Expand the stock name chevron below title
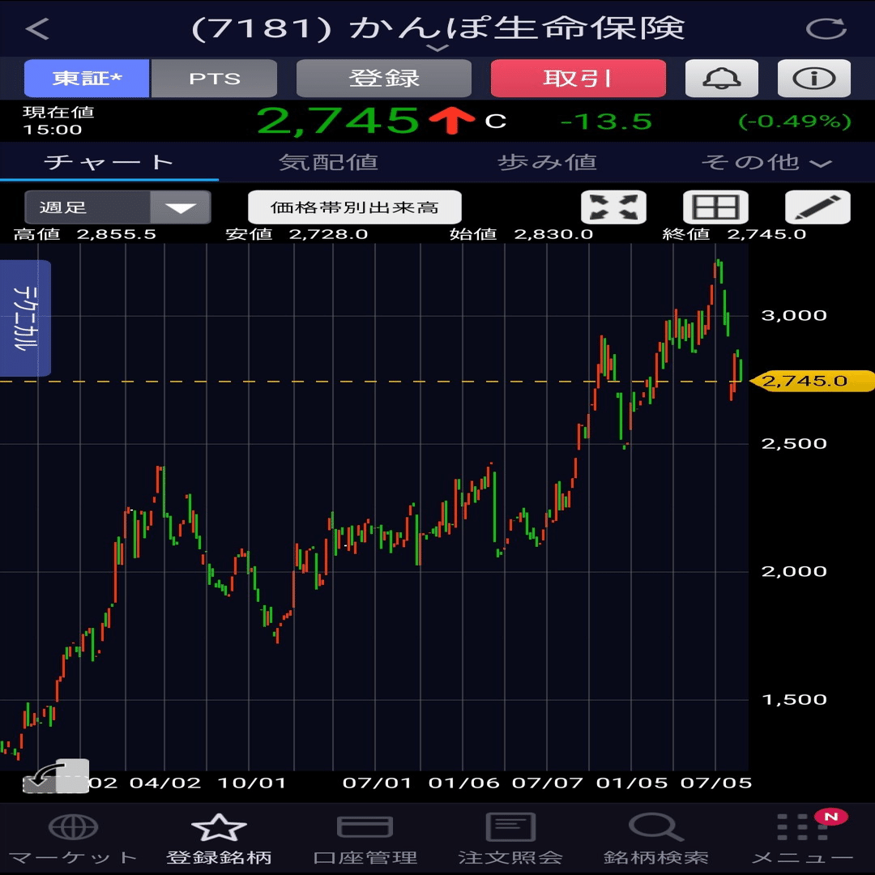 [x=437, y=49]
